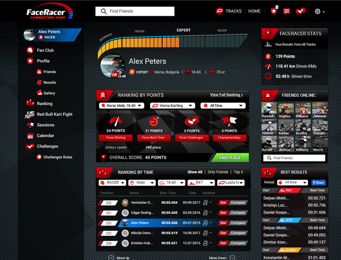Click Alex Peters profile avatar with FR Club
The width and height of the screenshot is (341, 260).
113,66
